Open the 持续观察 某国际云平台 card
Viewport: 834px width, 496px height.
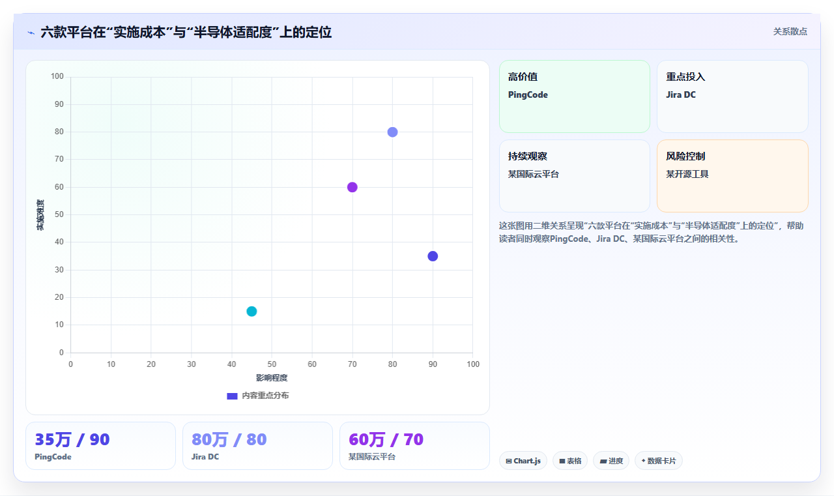(x=575, y=176)
